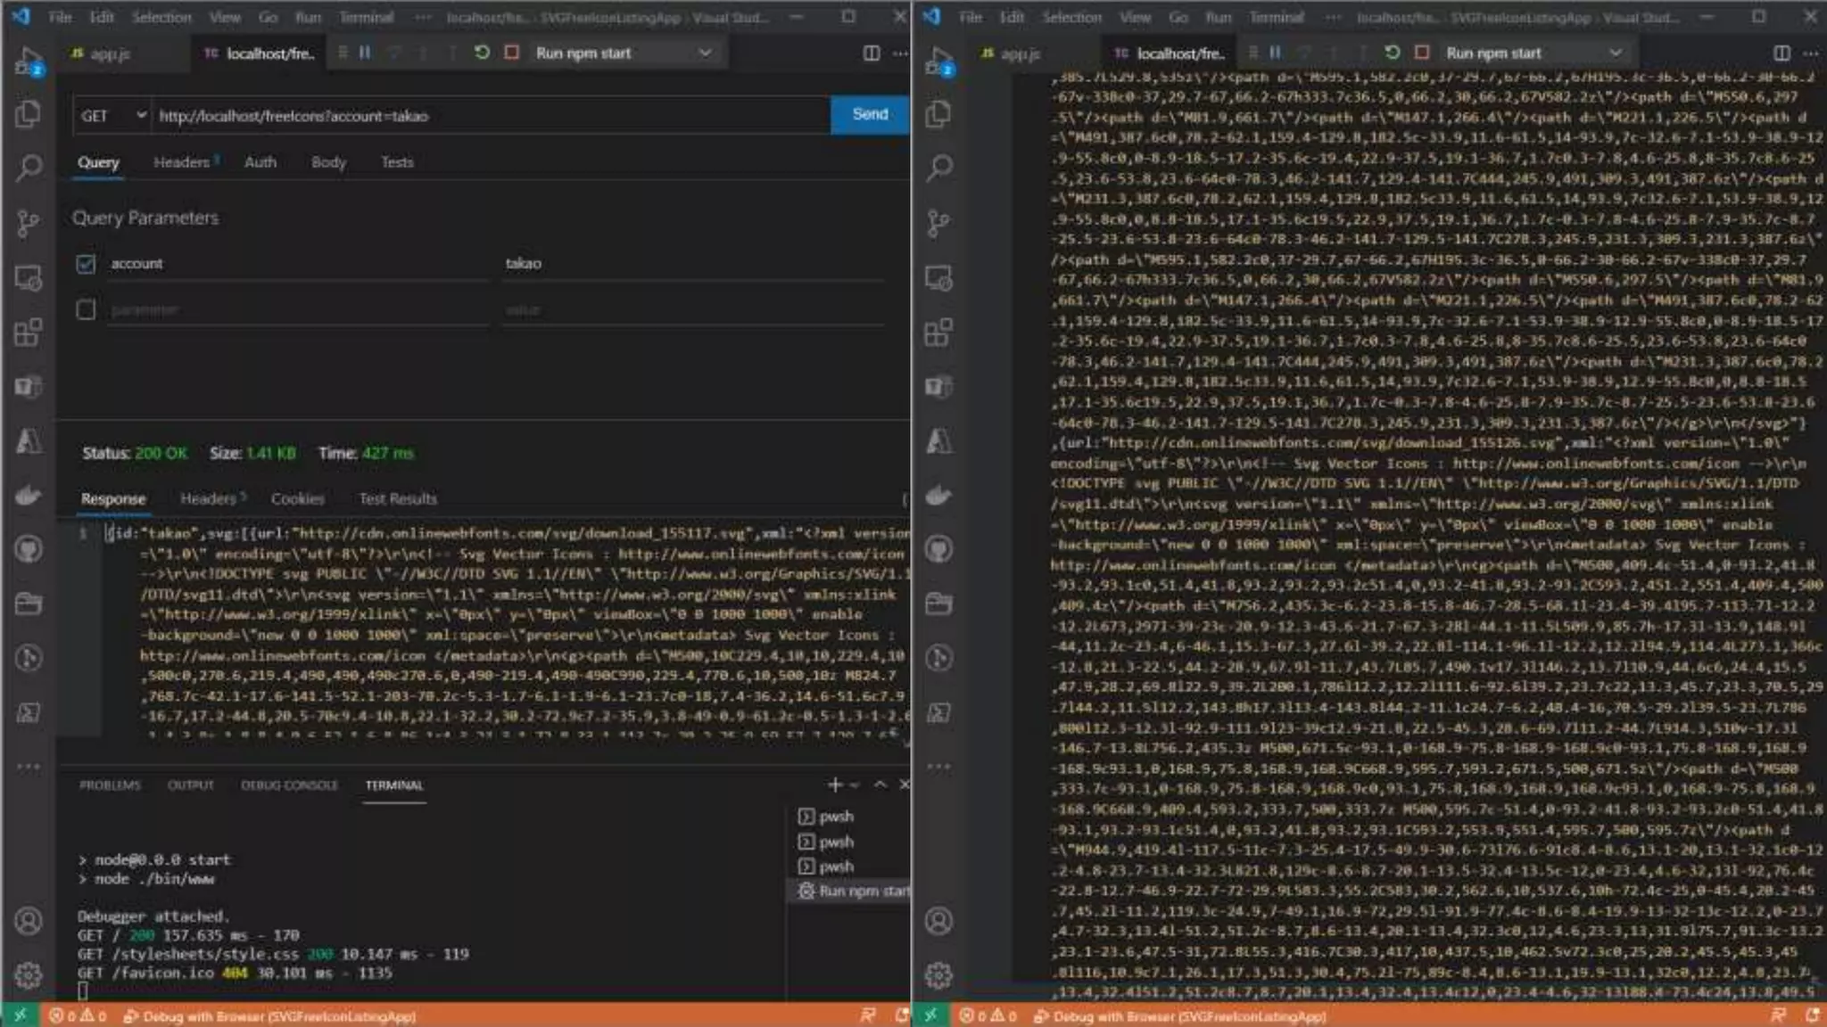Open Extensions in right window activity bar

coord(938,333)
